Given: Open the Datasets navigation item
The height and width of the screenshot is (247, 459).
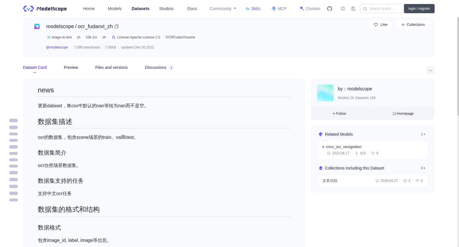Looking at the screenshot, I should [x=141, y=9].
